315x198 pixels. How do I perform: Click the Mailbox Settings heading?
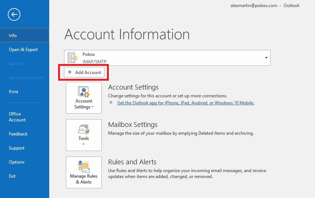[x=133, y=124]
